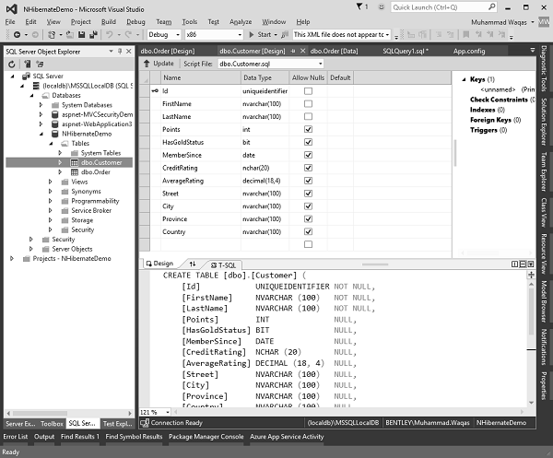The width and height of the screenshot is (553, 458).
Task: Click the swap panes arrows icon
Action: click(x=193, y=264)
